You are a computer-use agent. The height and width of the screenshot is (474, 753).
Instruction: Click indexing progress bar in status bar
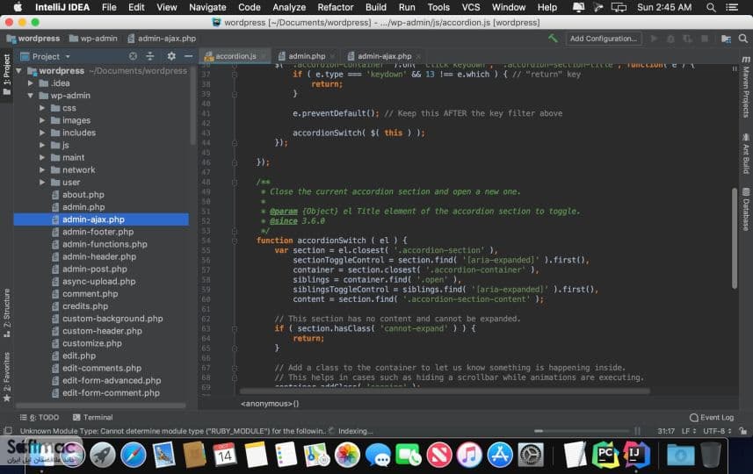[581, 431]
